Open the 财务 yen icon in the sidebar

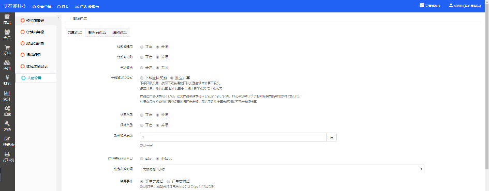[7, 78]
